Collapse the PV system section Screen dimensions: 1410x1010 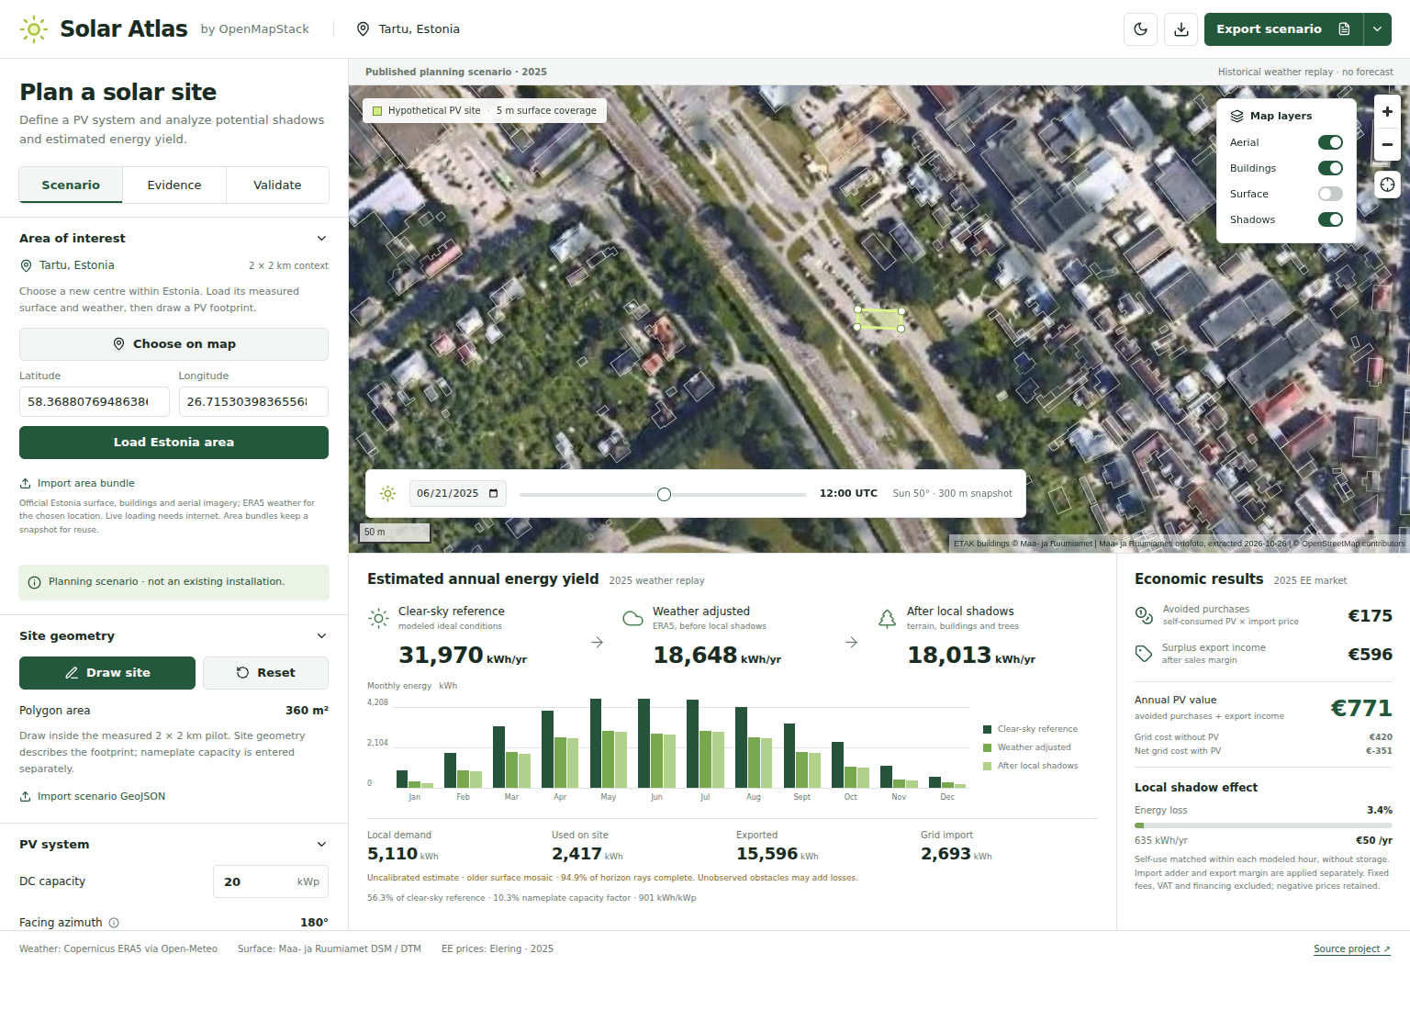coord(321,845)
